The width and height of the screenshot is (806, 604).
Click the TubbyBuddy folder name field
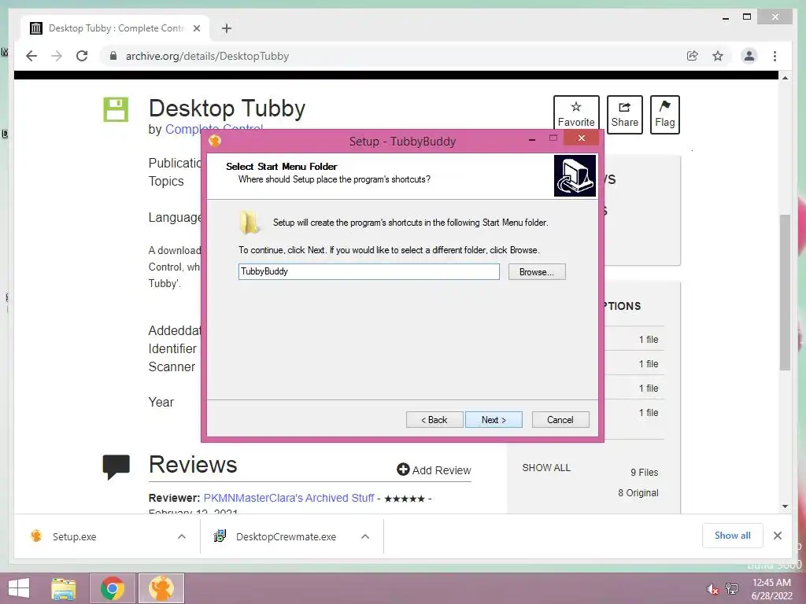point(368,271)
